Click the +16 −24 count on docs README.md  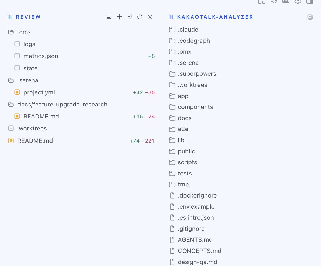click(144, 117)
